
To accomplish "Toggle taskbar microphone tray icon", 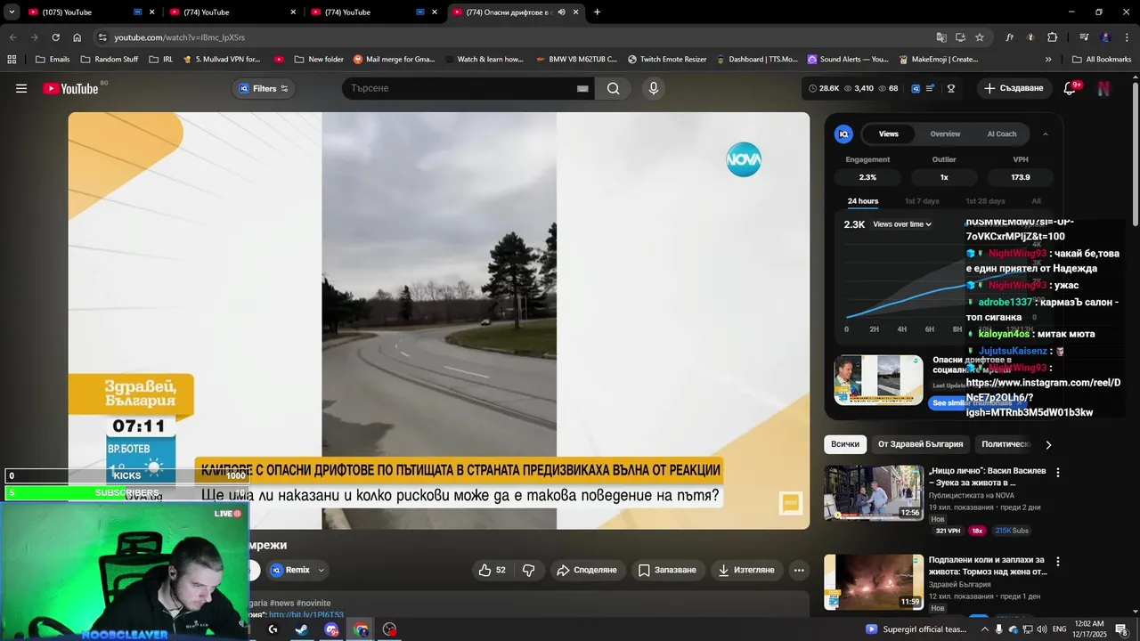I will tap(998, 629).
